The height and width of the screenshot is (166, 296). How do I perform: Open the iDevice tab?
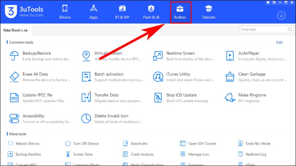(x=65, y=12)
